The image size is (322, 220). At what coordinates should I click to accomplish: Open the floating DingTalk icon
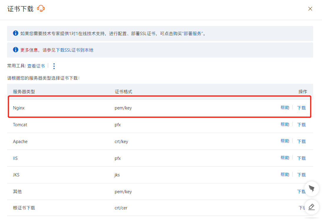[312, 189]
